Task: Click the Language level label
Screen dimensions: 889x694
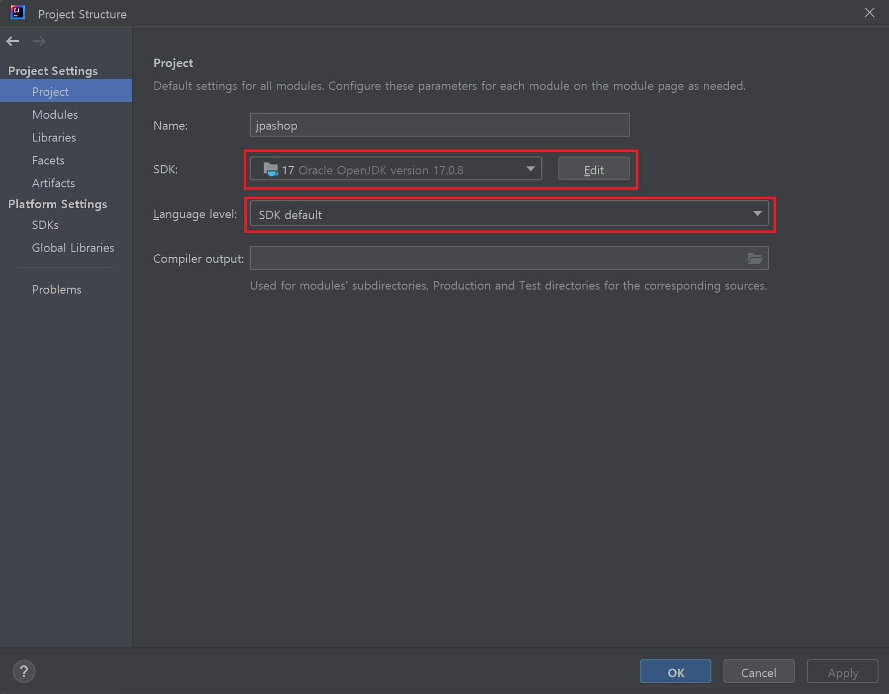Action: [x=195, y=214]
